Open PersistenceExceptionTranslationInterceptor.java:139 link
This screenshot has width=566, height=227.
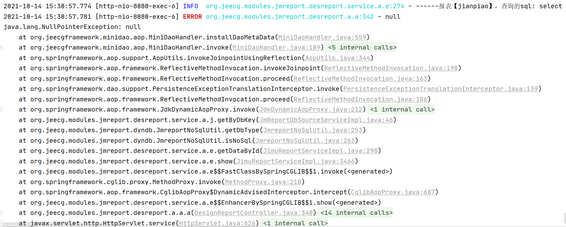point(441,89)
